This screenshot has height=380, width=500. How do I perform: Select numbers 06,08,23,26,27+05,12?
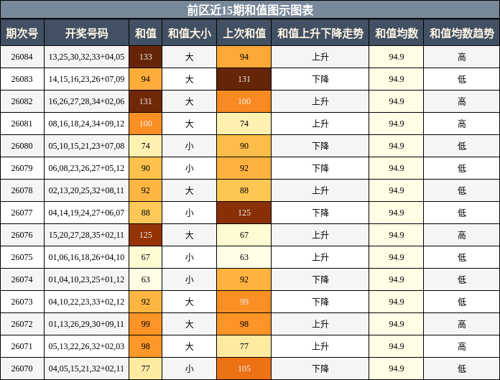click(x=86, y=168)
